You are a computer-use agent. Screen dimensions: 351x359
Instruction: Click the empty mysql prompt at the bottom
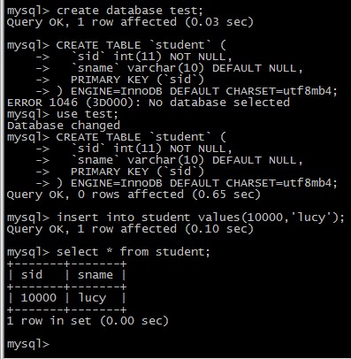click(x=28, y=344)
